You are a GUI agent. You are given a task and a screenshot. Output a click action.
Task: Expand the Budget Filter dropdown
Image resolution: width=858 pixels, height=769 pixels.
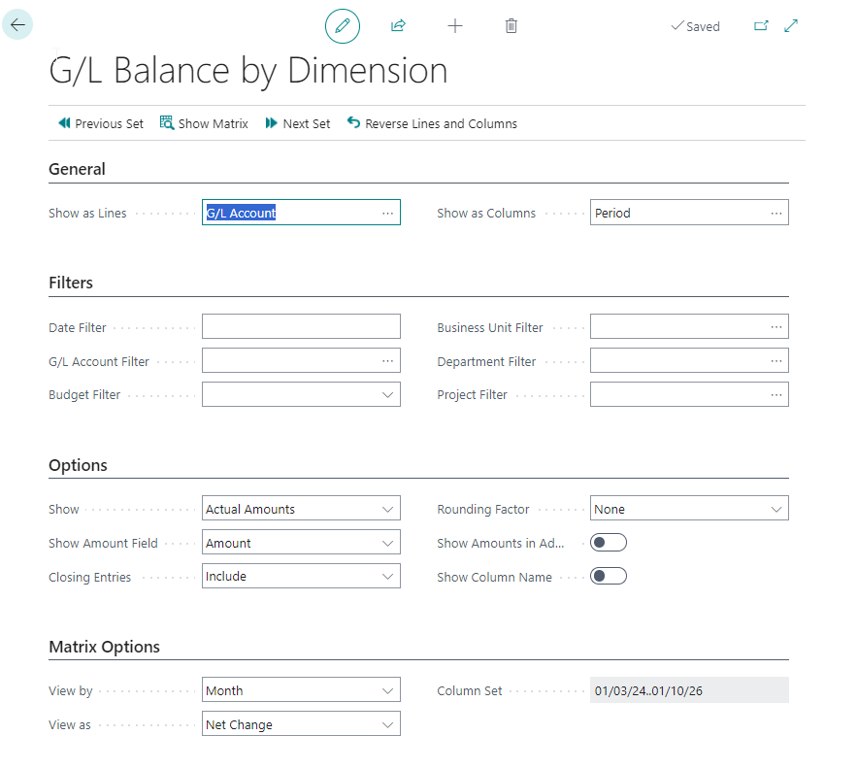click(387, 395)
